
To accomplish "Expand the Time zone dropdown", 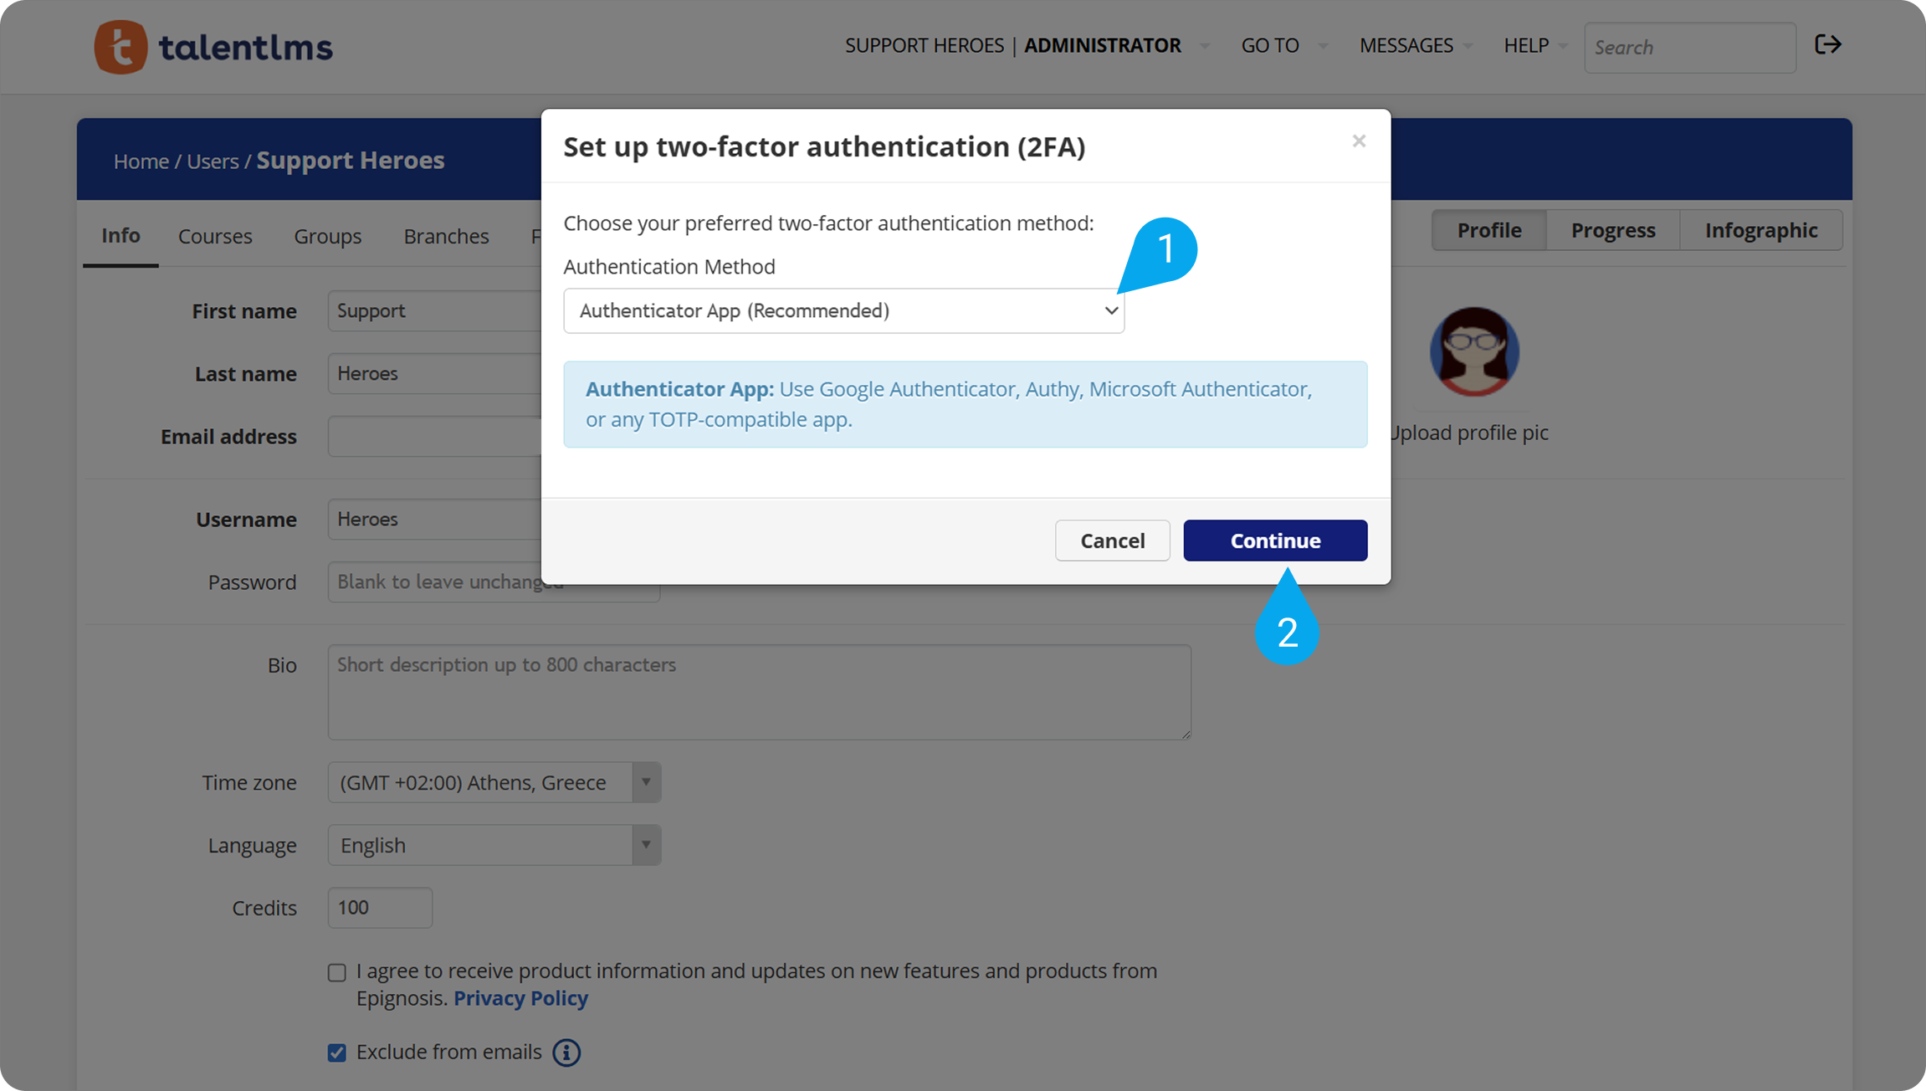I will coord(646,782).
